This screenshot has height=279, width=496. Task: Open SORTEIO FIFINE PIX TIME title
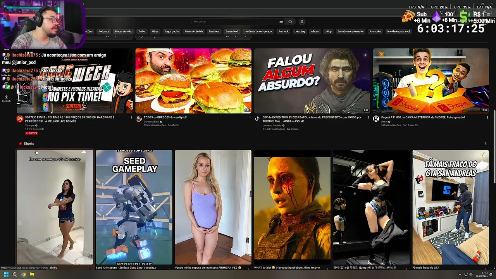click(70, 119)
